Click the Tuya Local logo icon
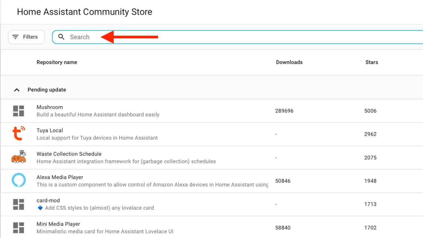 19,133
